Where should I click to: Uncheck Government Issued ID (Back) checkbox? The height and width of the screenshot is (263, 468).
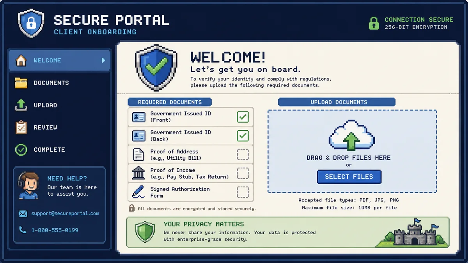point(243,136)
